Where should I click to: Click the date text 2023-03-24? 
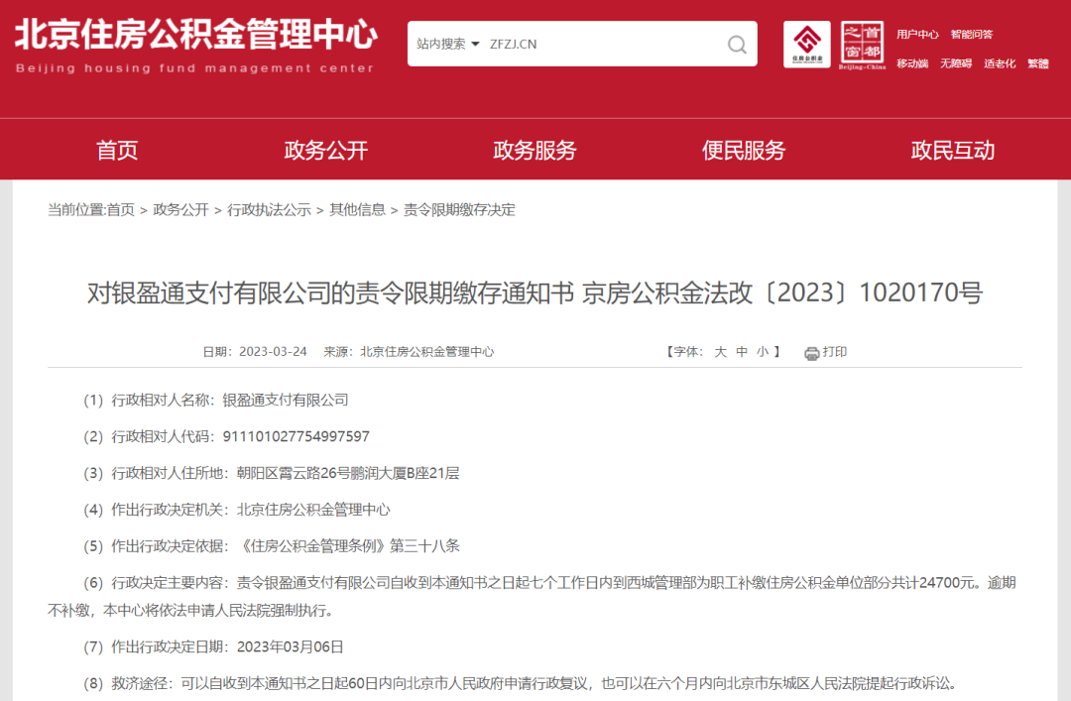click(x=274, y=352)
